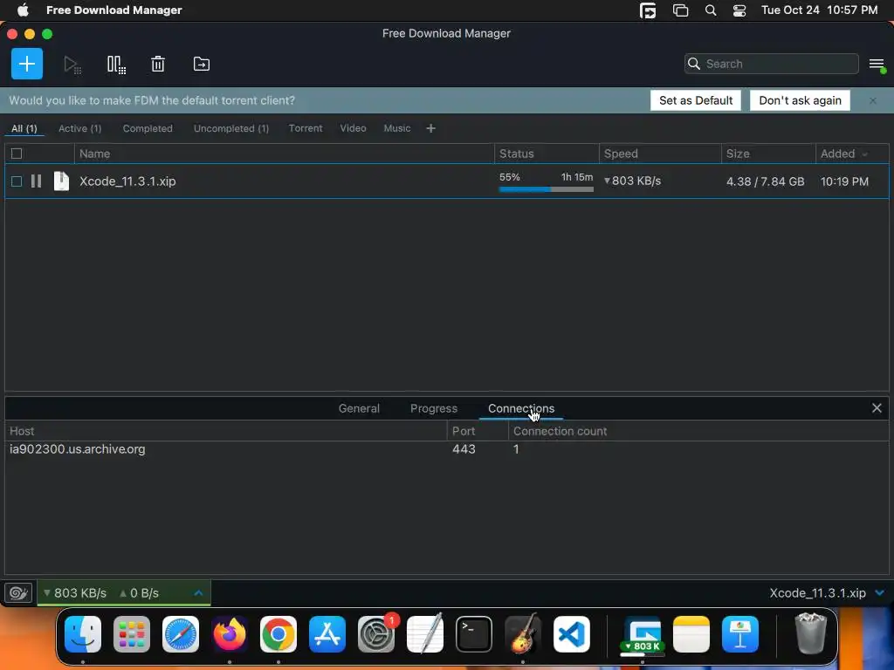This screenshot has width=894, height=670.
Task: Open the Progress details tab
Action: (x=434, y=408)
